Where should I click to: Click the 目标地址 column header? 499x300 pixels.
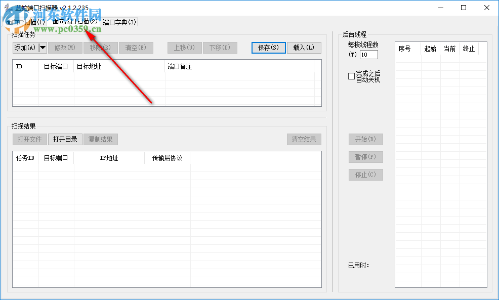119,66
